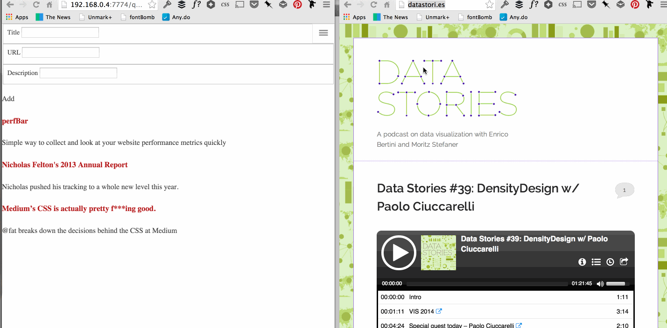Go to home page in left browser window
The image size is (667, 328).
pyautogui.click(x=49, y=5)
